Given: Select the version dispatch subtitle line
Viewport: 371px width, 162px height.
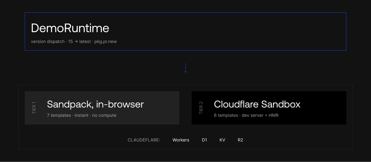Looking at the screenshot, I should (74, 42).
